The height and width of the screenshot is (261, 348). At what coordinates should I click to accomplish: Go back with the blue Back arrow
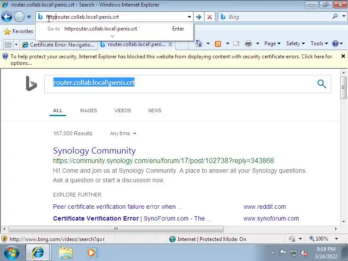point(7,17)
